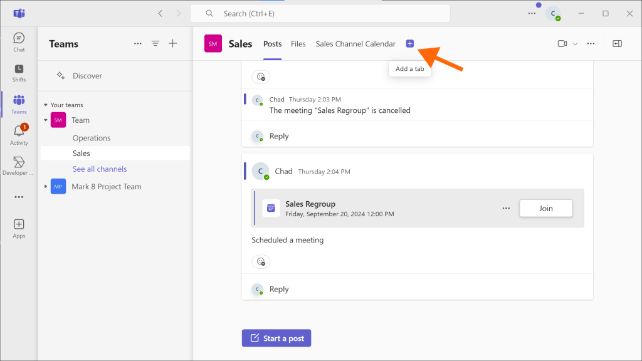Click Chad's avatar on 2:04 PM post

click(x=260, y=172)
